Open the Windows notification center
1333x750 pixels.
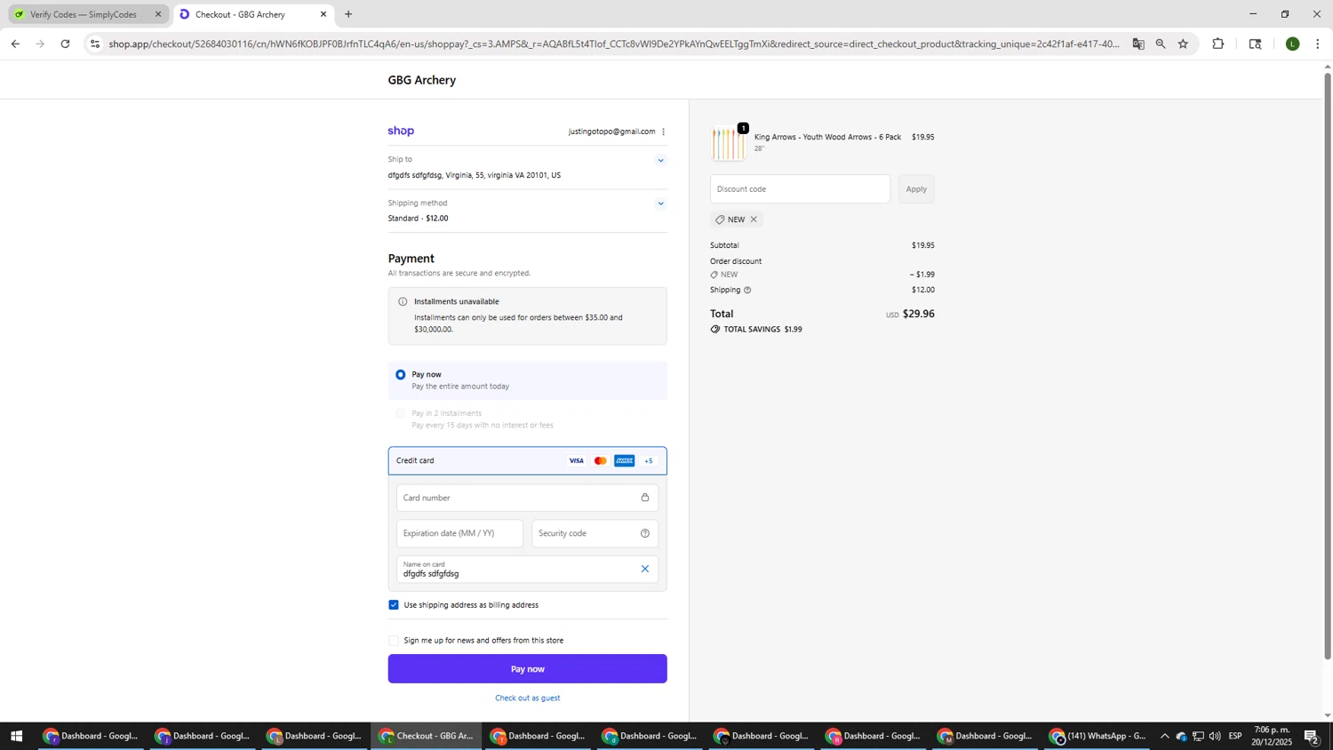(x=1312, y=736)
